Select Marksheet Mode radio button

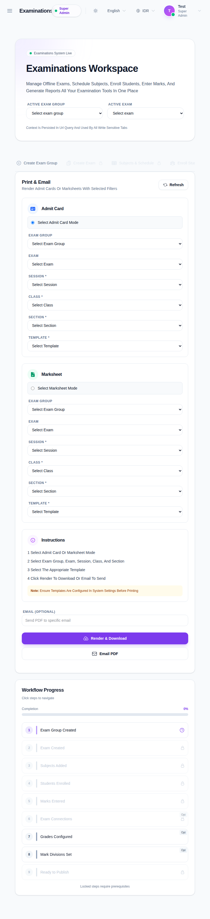33,388
